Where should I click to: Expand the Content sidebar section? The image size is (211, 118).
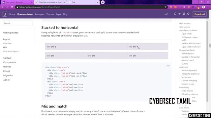pos(7,58)
